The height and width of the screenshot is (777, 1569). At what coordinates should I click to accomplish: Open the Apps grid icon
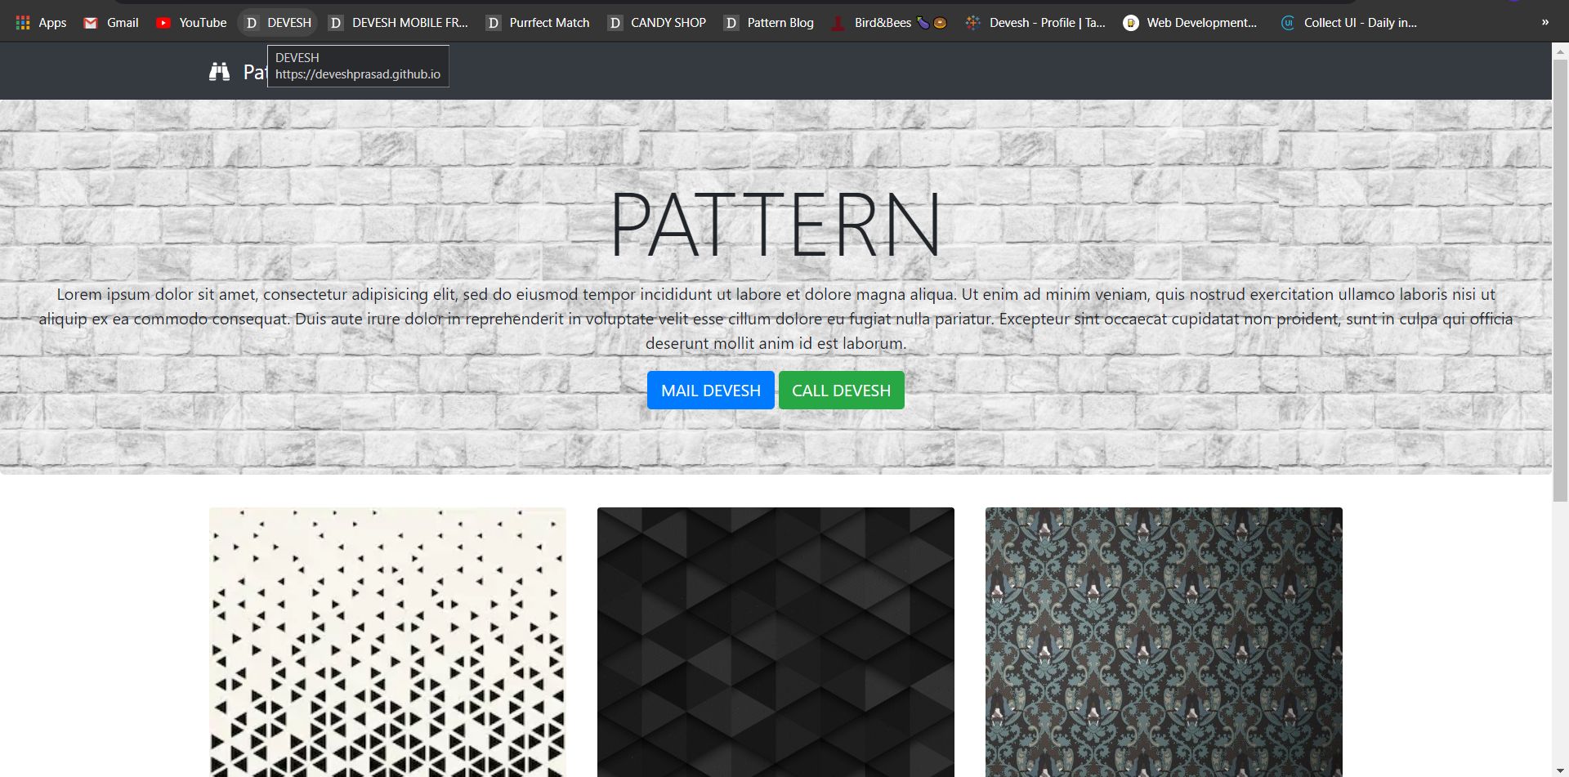coord(23,23)
